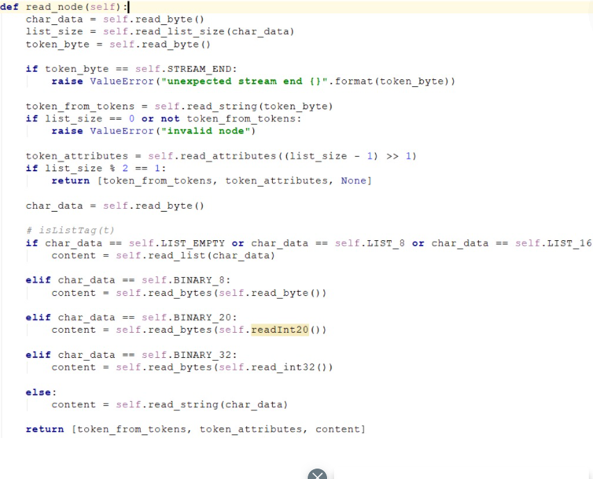
Task: Click the LIST_EMPTY constant
Action: 193,243
